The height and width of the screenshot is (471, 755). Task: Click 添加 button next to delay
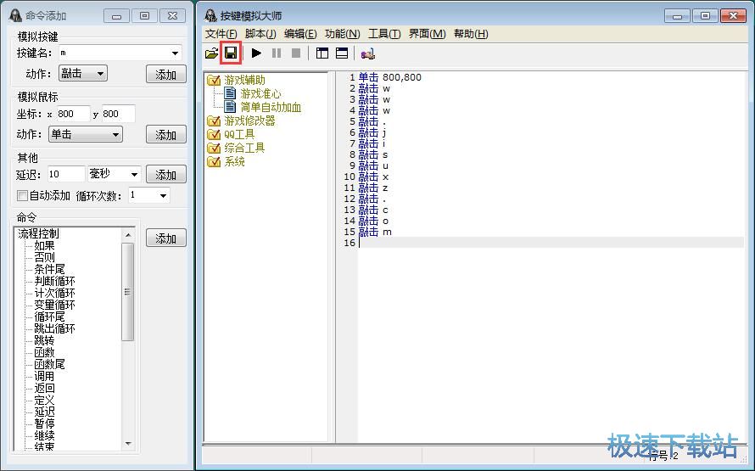pos(166,174)
